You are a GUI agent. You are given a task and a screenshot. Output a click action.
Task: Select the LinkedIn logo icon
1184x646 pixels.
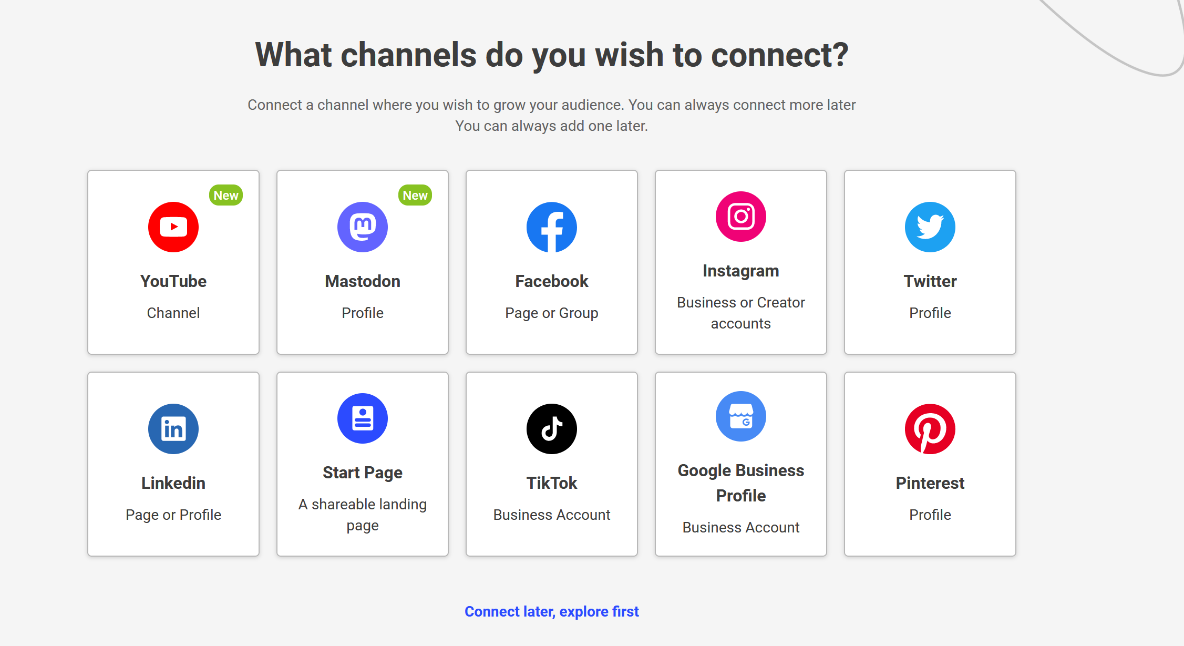173,429
